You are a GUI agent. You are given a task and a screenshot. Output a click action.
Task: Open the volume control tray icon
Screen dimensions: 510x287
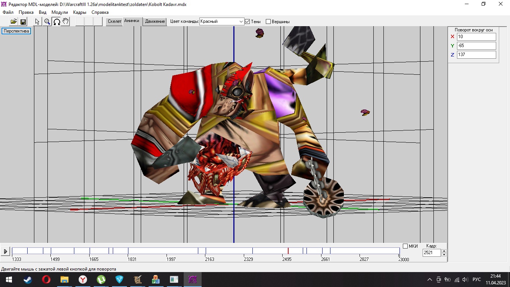click(465, 280)
